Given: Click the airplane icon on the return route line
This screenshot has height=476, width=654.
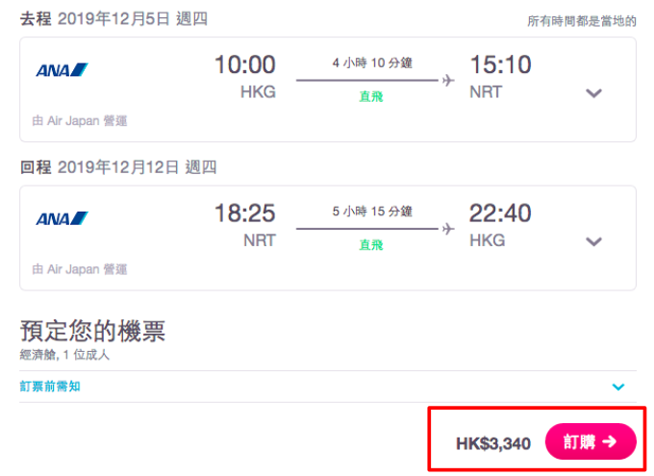Looking at the screenshot, I should pos(448,229).
